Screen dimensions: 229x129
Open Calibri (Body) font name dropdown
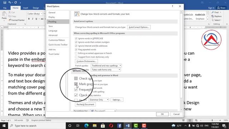point(42,14)
